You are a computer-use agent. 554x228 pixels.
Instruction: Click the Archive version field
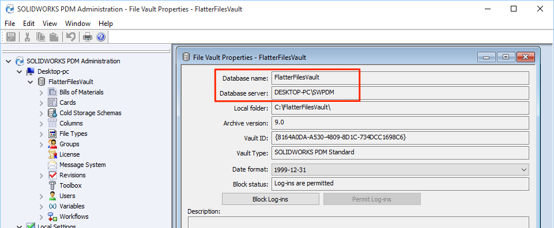click(x=400, y=123)
